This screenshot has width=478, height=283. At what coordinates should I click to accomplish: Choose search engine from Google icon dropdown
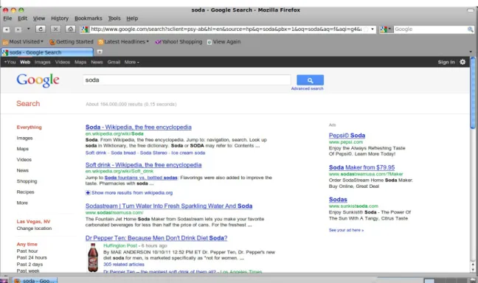pyautogui.click(x=386, y=29)
